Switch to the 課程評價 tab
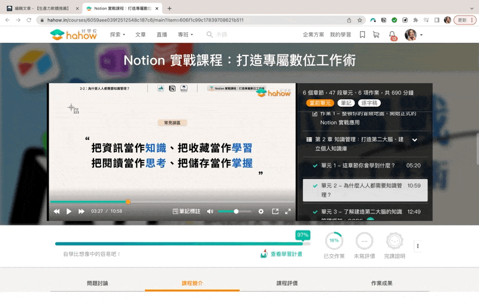The image size is (479, 299). (x=287, y=283)
